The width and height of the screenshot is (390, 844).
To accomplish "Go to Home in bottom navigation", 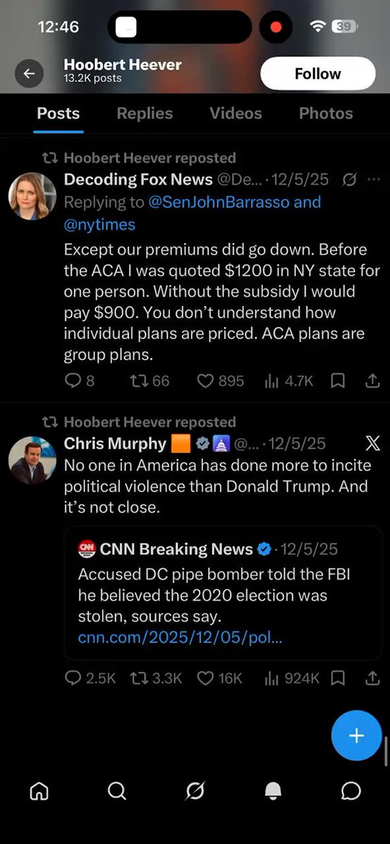I will (x=39, y=791).
